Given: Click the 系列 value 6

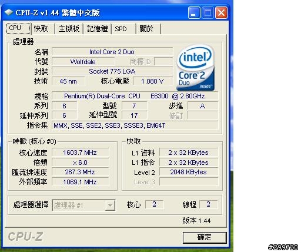Looking at the screenshot, I should [x=64, y=106].
